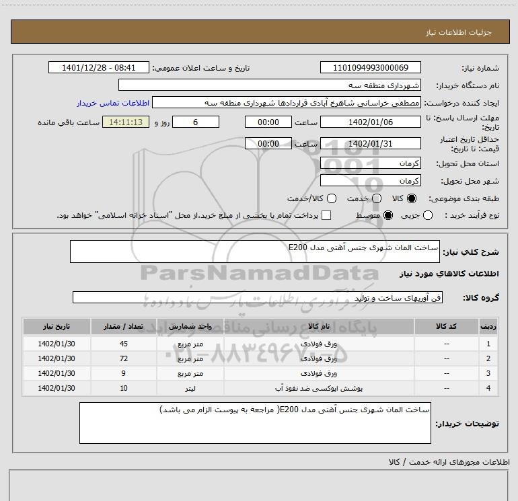Click the requester field مصطفی خراسانی شاهرخ آبادی

point(286,103)
